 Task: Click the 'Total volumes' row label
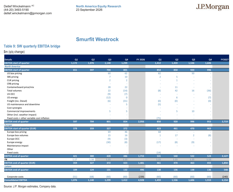point(14,91)
